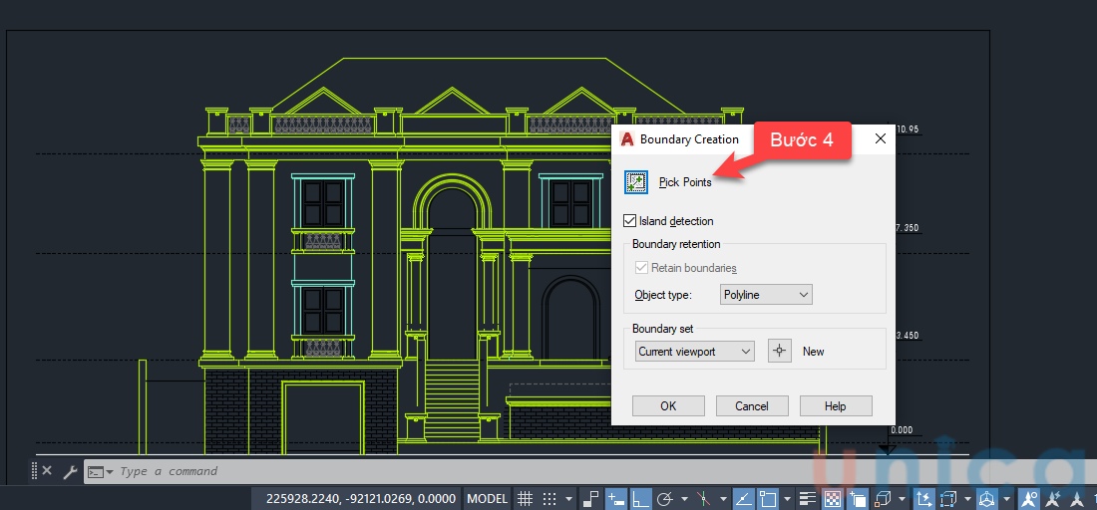The width and height of the screenshot is (1097, 510).
Task: Open recent commands dropdown in command line
Action: click(x=100, y=472)
